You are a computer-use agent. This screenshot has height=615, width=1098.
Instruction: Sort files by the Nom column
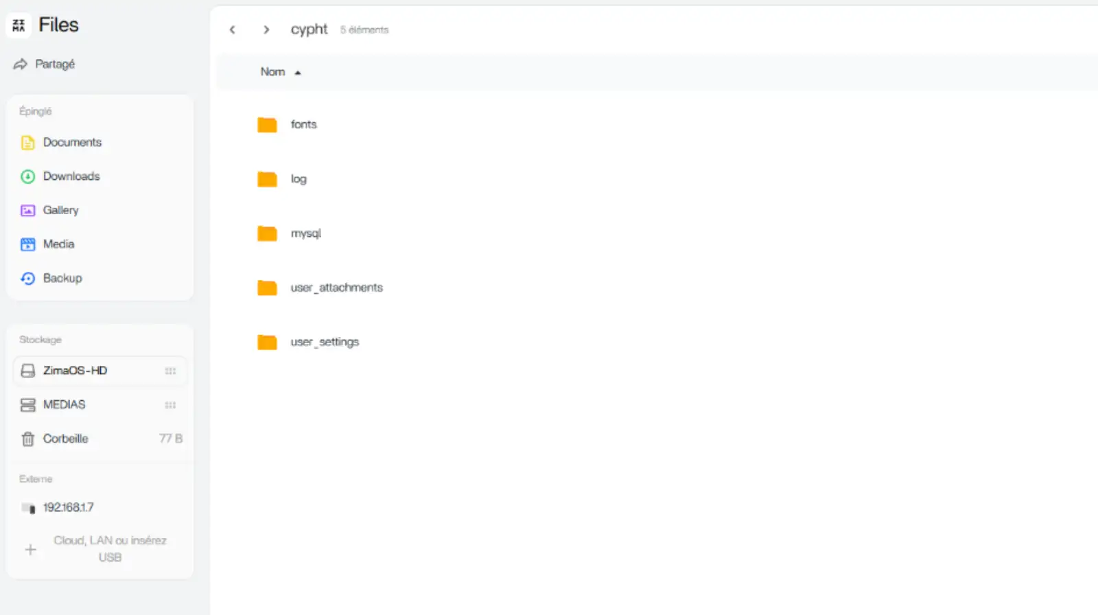click(x=273, y=72)
